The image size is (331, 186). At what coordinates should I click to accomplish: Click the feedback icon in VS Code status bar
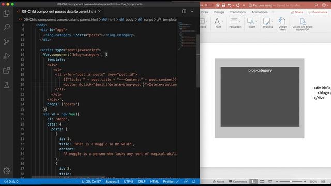click(x=186, y=181)
